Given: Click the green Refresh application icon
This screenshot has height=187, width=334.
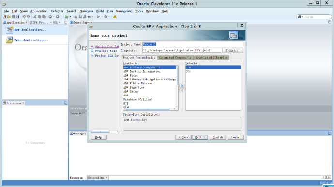Looking at the screenshot, I should [66, 17].
